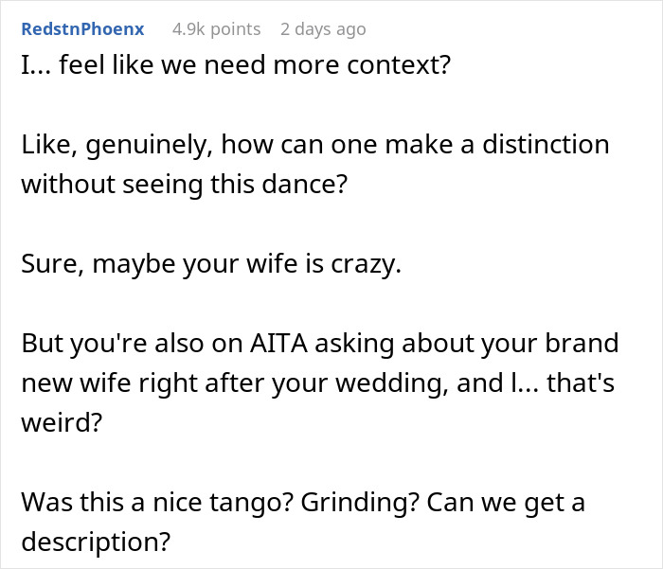Click the '2 days ago' timestamp
663x569 pixels.
(x=322, y=29)
